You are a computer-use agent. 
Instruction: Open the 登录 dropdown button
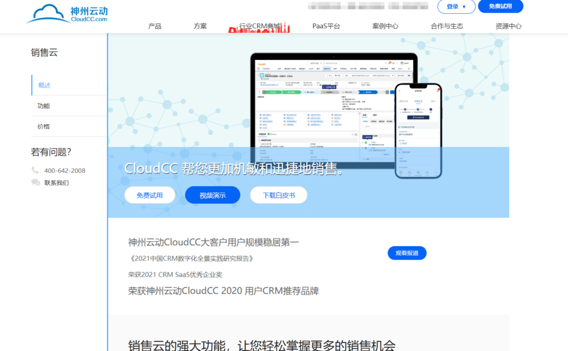(456, 7)
